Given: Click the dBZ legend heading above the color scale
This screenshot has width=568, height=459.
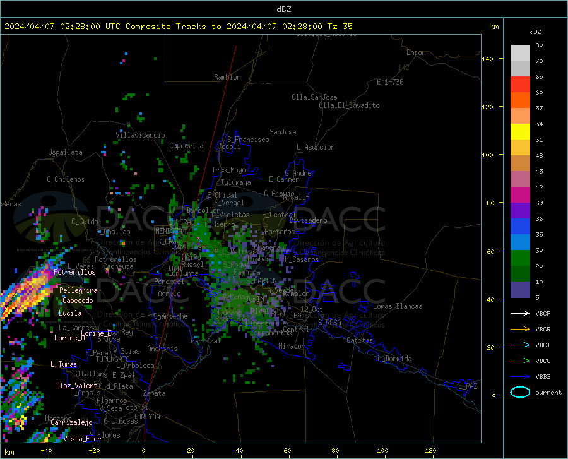Looking at the screenshot, I should point(535,32).
